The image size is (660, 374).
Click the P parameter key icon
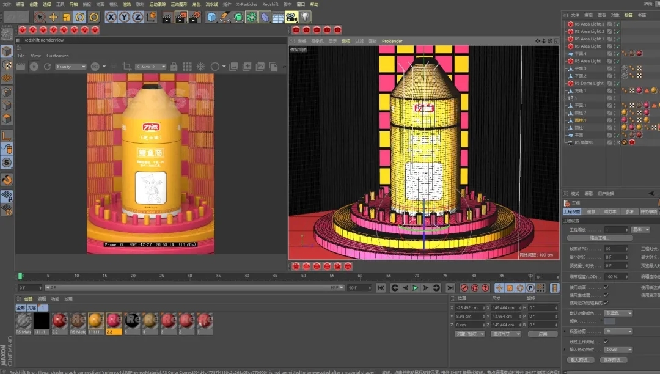pos(530,288)
